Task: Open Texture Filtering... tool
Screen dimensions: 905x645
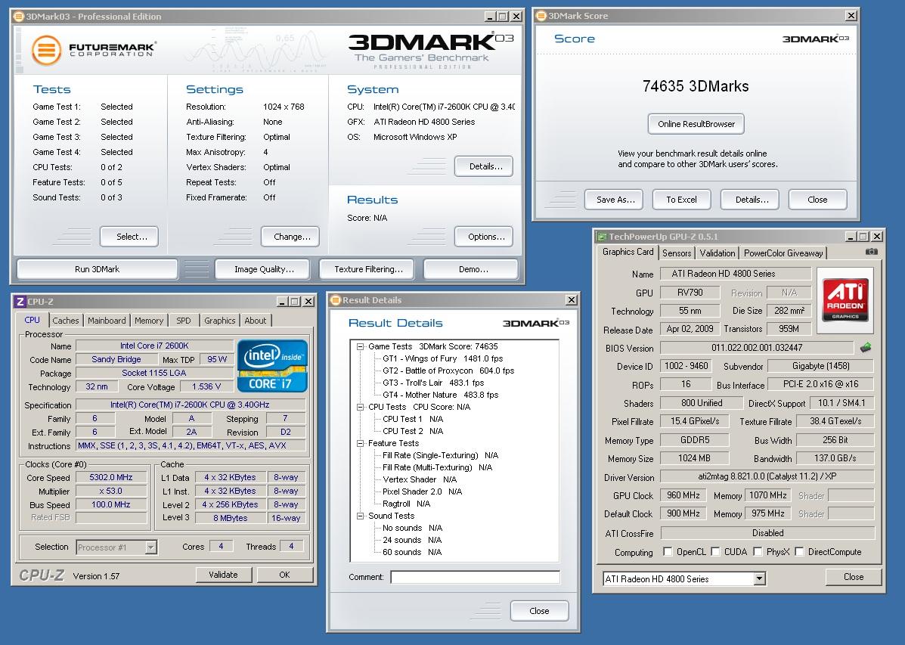Action: 367,269
